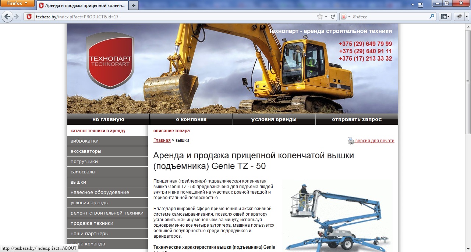Click the printer icon for print version

(x=351, y=141)
